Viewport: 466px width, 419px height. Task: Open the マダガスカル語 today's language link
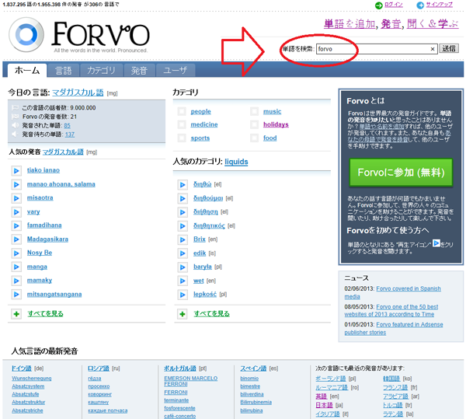[78, 93]
